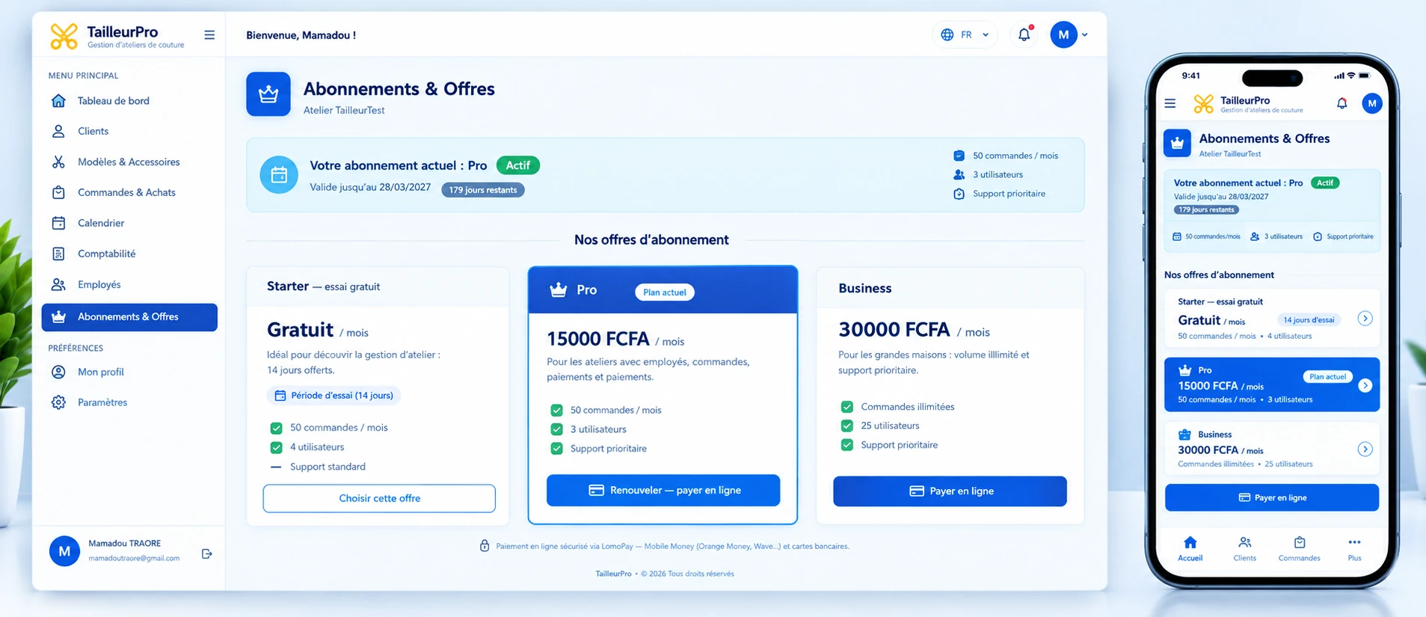Tap the arrow on phone Business card

[x=1365, y=449]
